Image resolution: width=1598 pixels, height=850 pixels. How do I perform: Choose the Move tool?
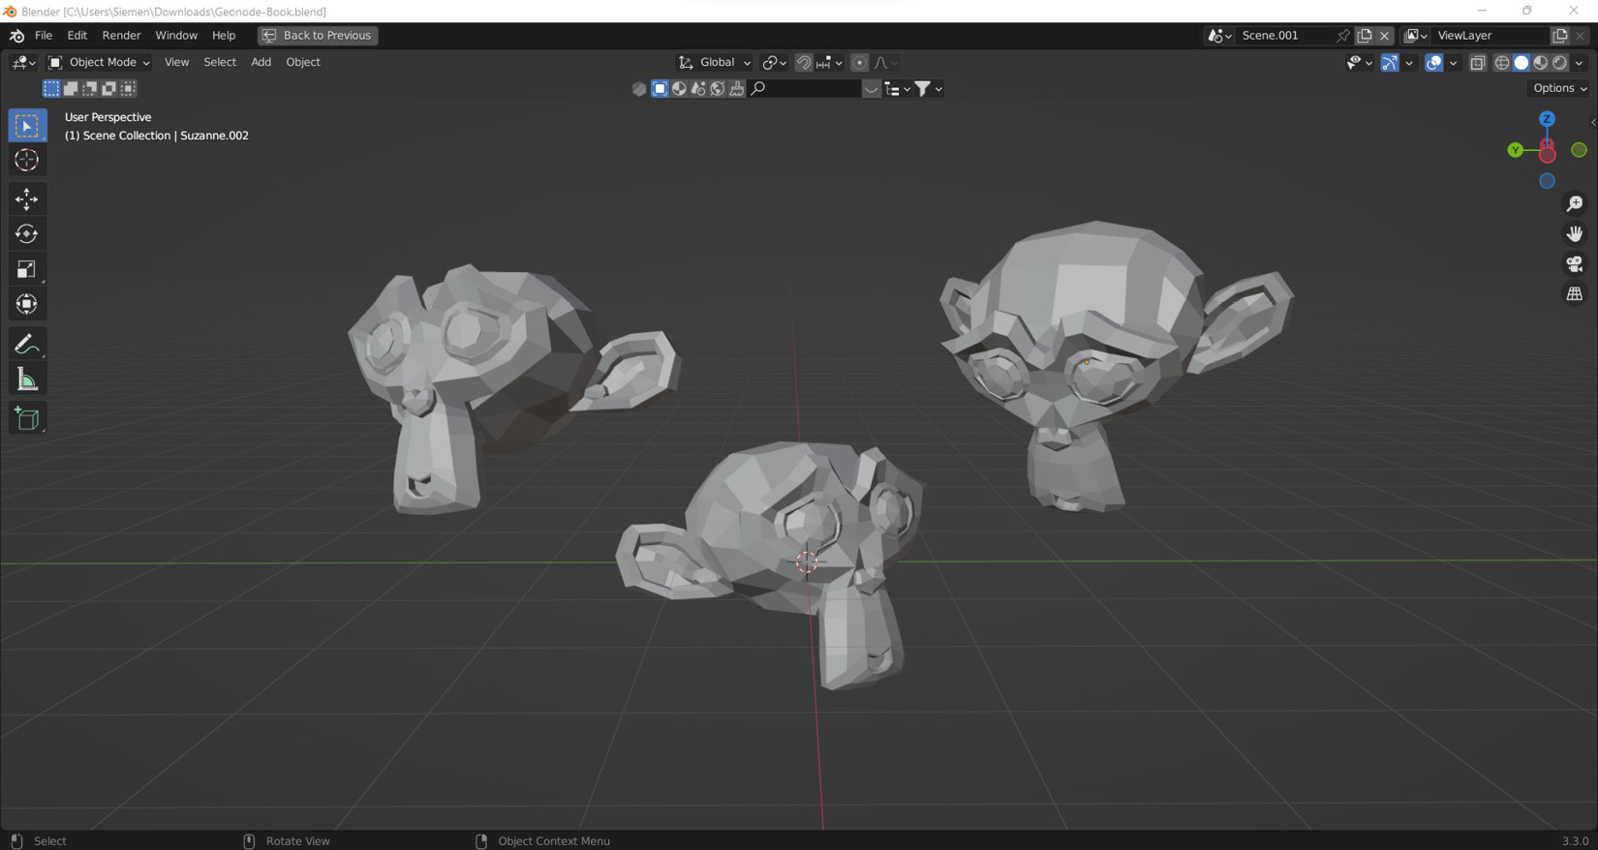[x=27, y=199]
